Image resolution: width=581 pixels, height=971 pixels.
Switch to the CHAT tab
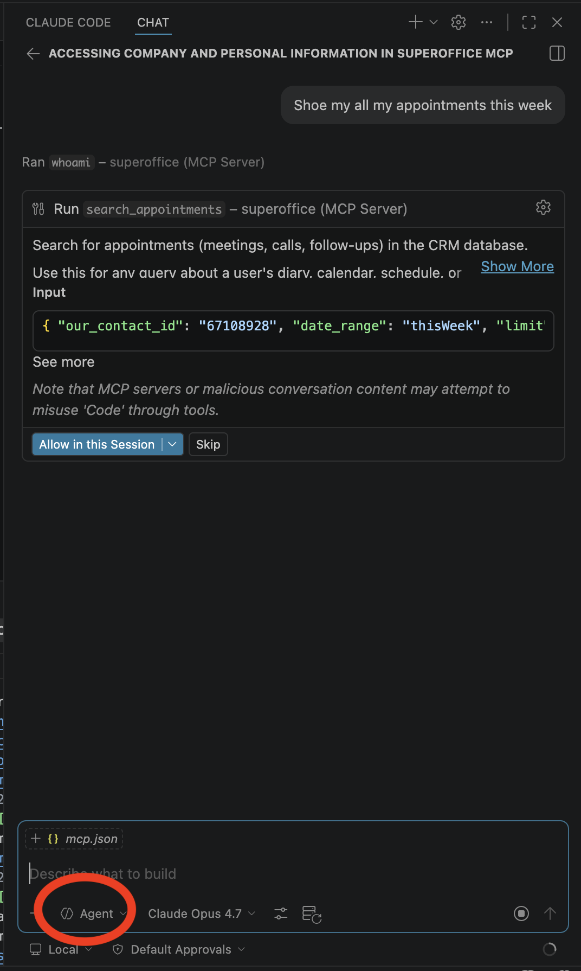[153, 22]
